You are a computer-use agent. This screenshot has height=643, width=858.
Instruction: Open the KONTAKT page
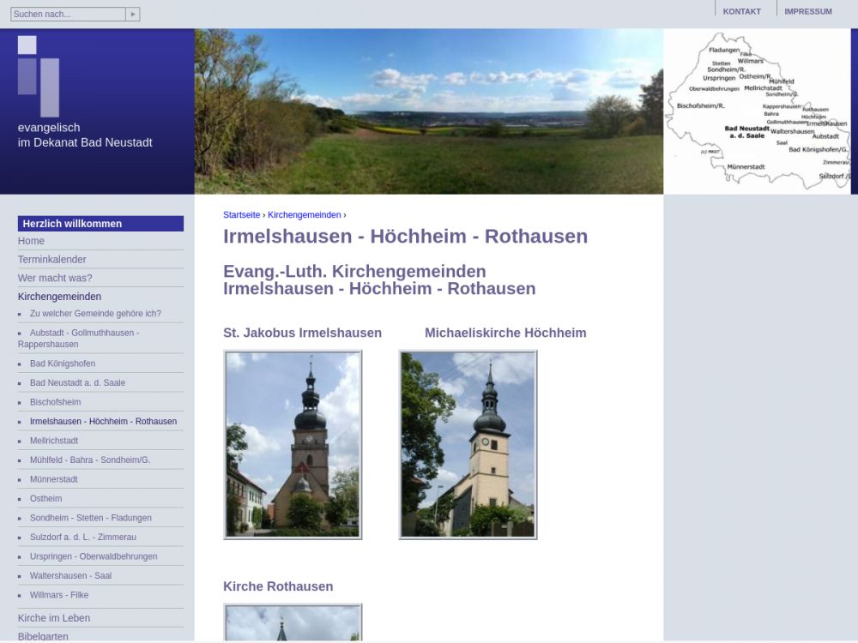741,12
